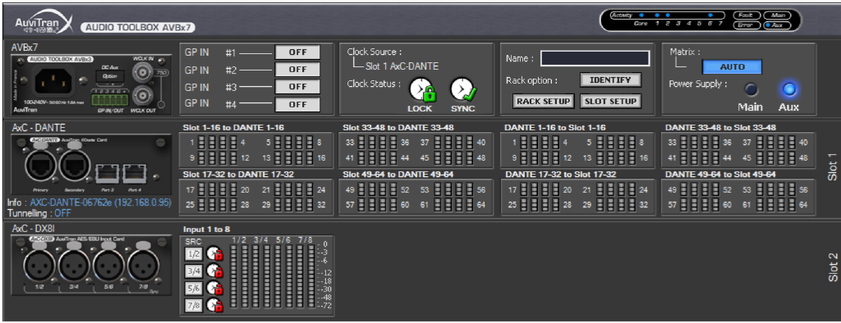The image size is (841, 323).
Task: Click the AxC-DANTE card thumbnail
Action: 91,164
